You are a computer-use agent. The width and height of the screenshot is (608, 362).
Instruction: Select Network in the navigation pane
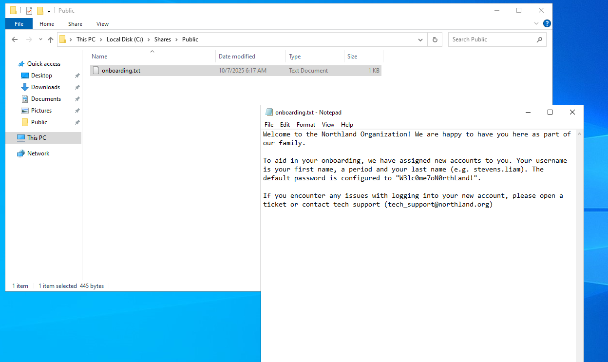[38, 153]
